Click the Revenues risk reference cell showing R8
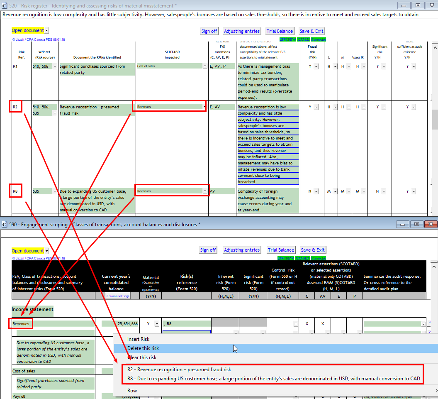Image resolution: width=438 pixels, height=399 pixels. click(186, 324)
